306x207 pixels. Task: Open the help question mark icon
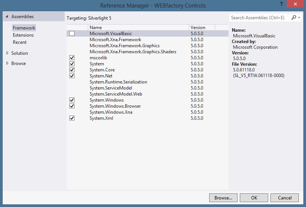click(x=281, y=4)
